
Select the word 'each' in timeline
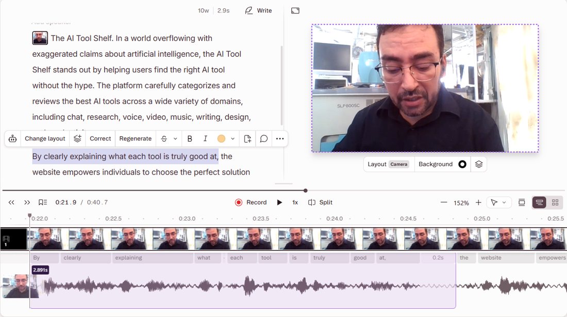pyautogui.click(x=242, y=258)
